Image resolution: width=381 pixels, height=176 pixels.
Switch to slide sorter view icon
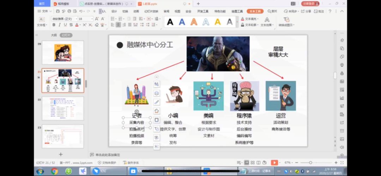point(253,163)
